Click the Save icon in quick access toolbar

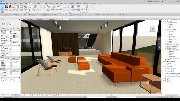pyautogui.click(x=4, y=15)
